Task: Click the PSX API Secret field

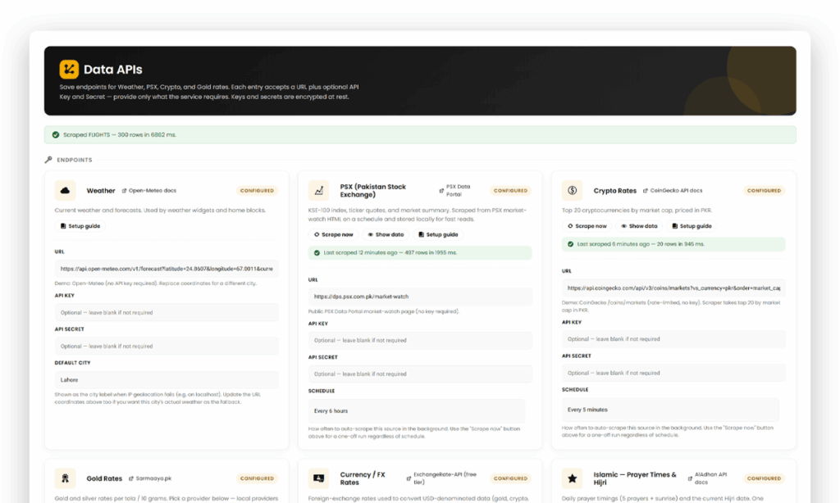Action: click(x=421, y=374)
